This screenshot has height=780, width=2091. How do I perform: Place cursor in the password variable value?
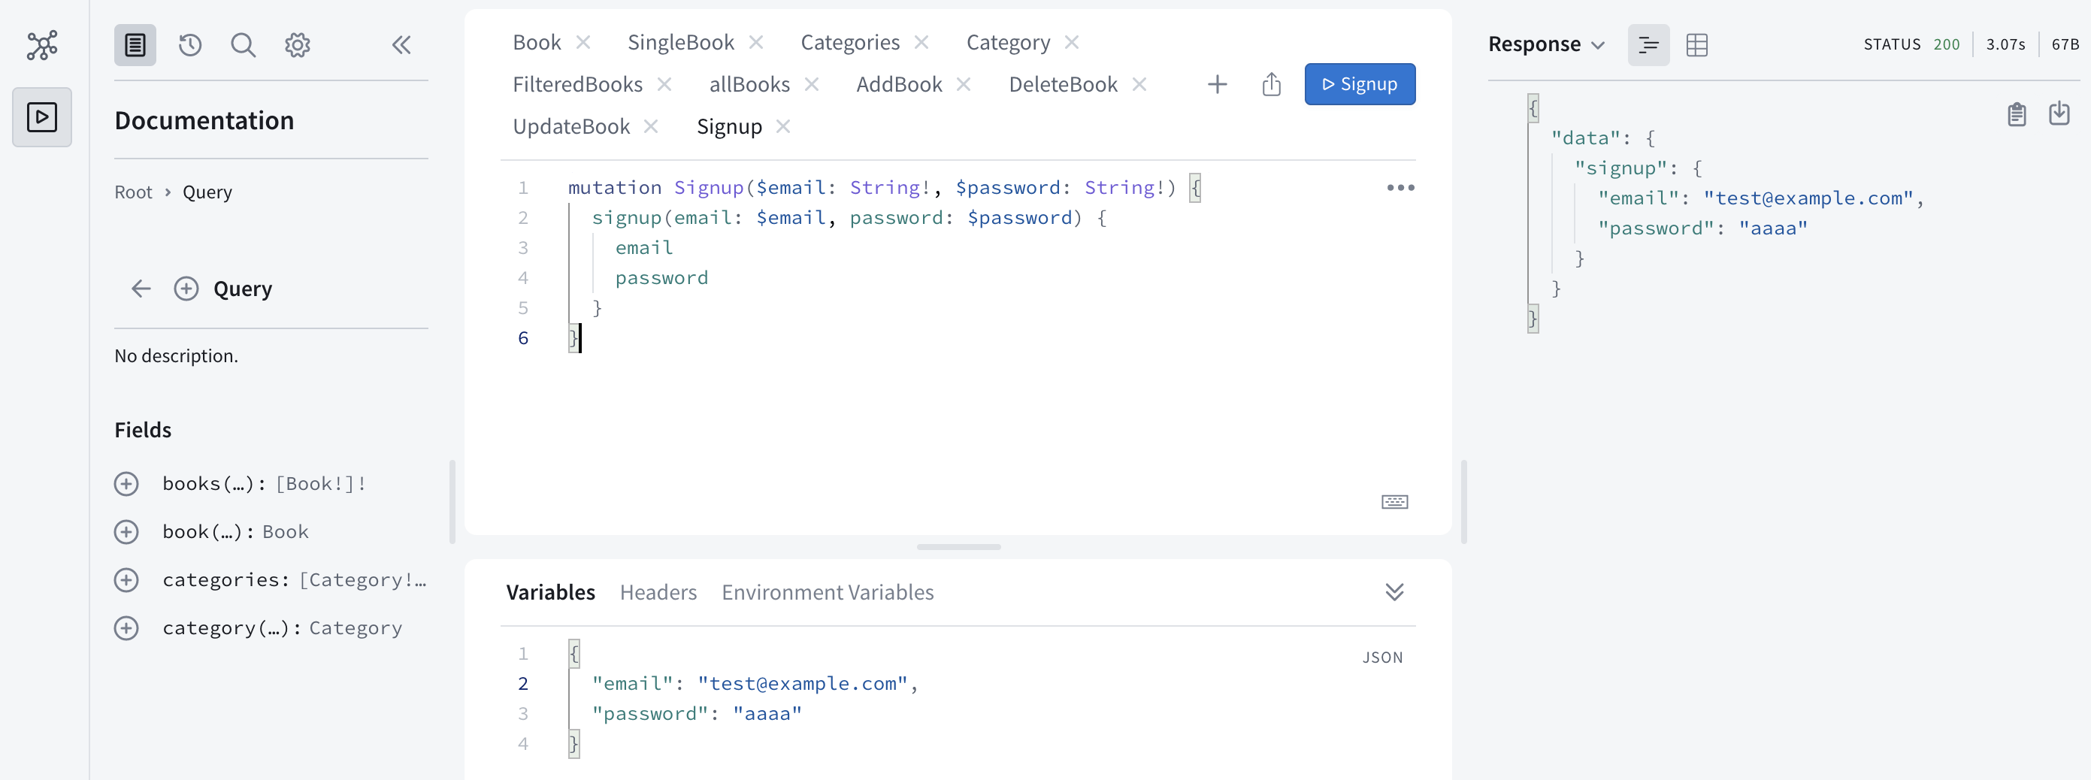[x=767, y=715]
